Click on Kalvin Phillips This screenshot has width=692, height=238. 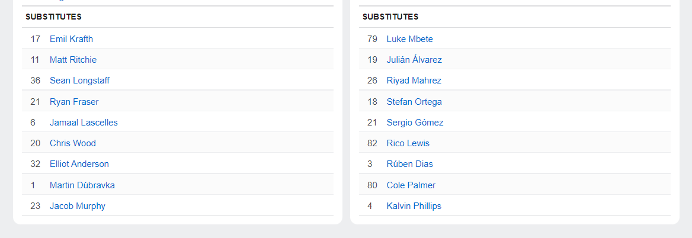(414, 206)
